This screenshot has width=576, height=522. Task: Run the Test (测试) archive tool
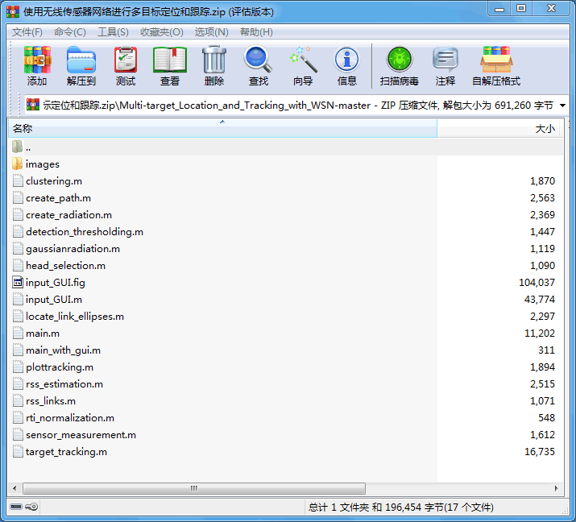(126, 66)
